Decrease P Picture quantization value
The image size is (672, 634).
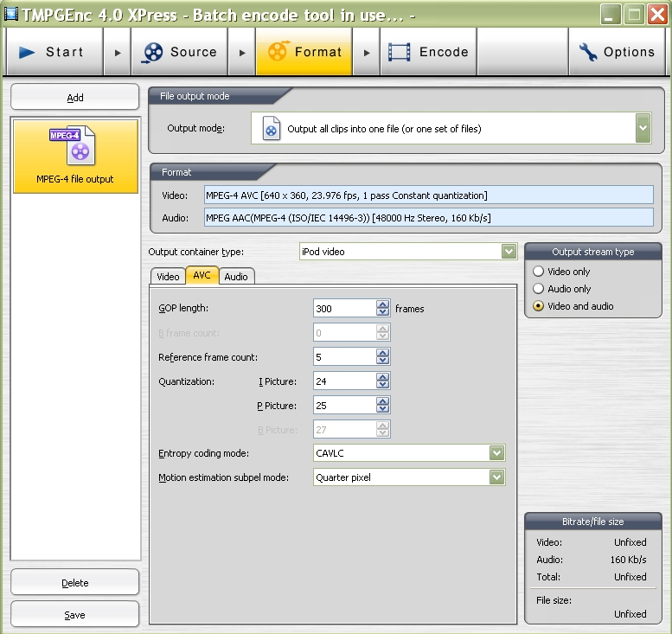point(383,409)
